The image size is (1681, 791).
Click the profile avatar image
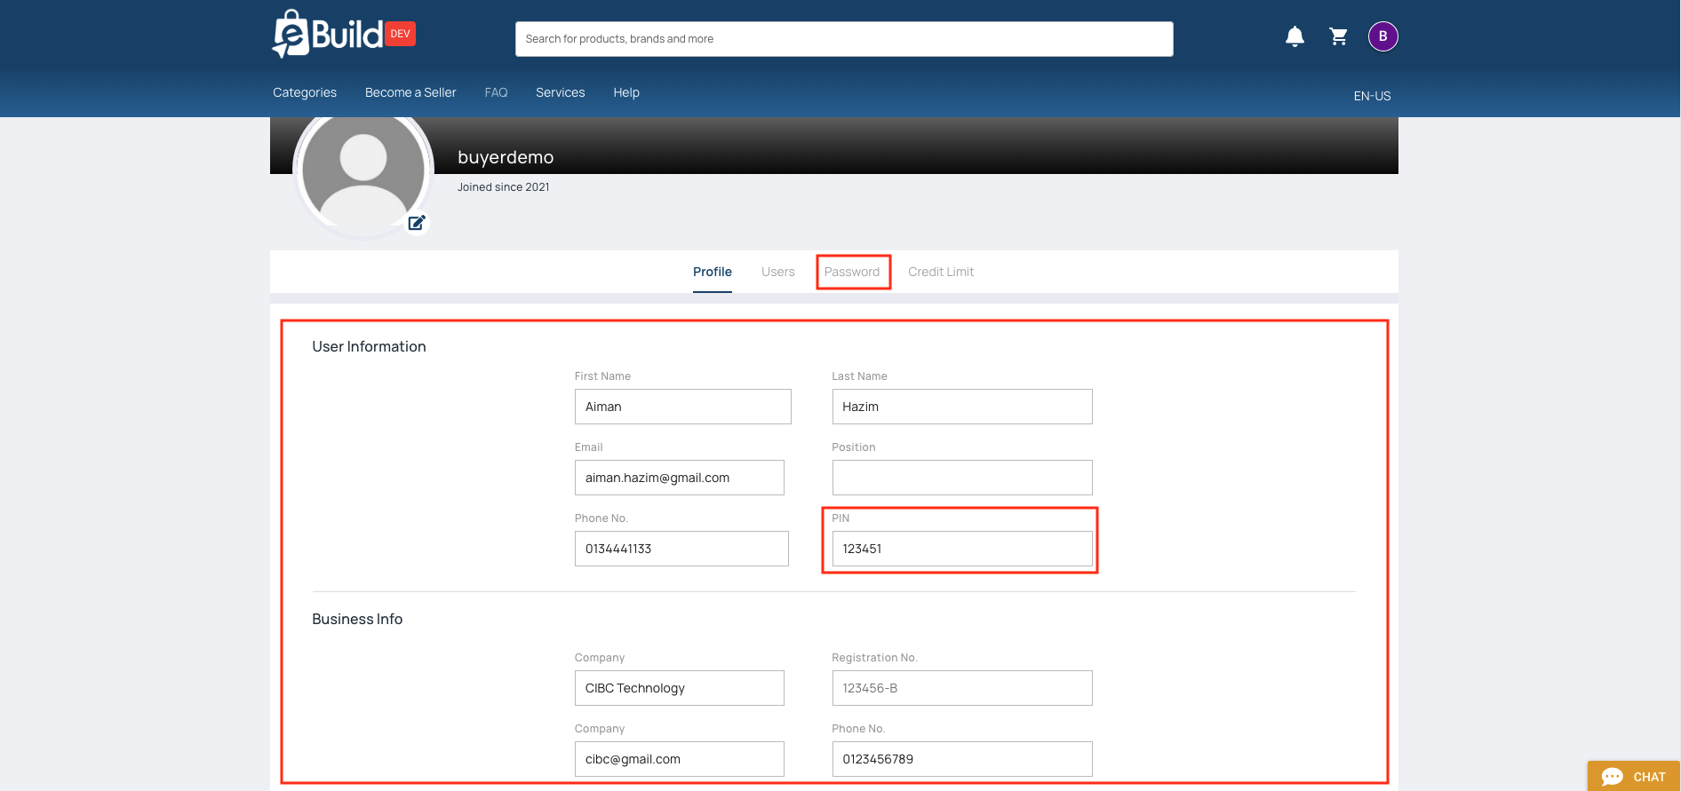pos(362,173)
